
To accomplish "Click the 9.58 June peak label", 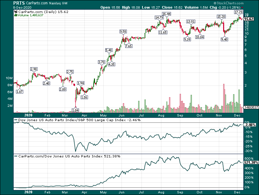I will pos(123,32).
